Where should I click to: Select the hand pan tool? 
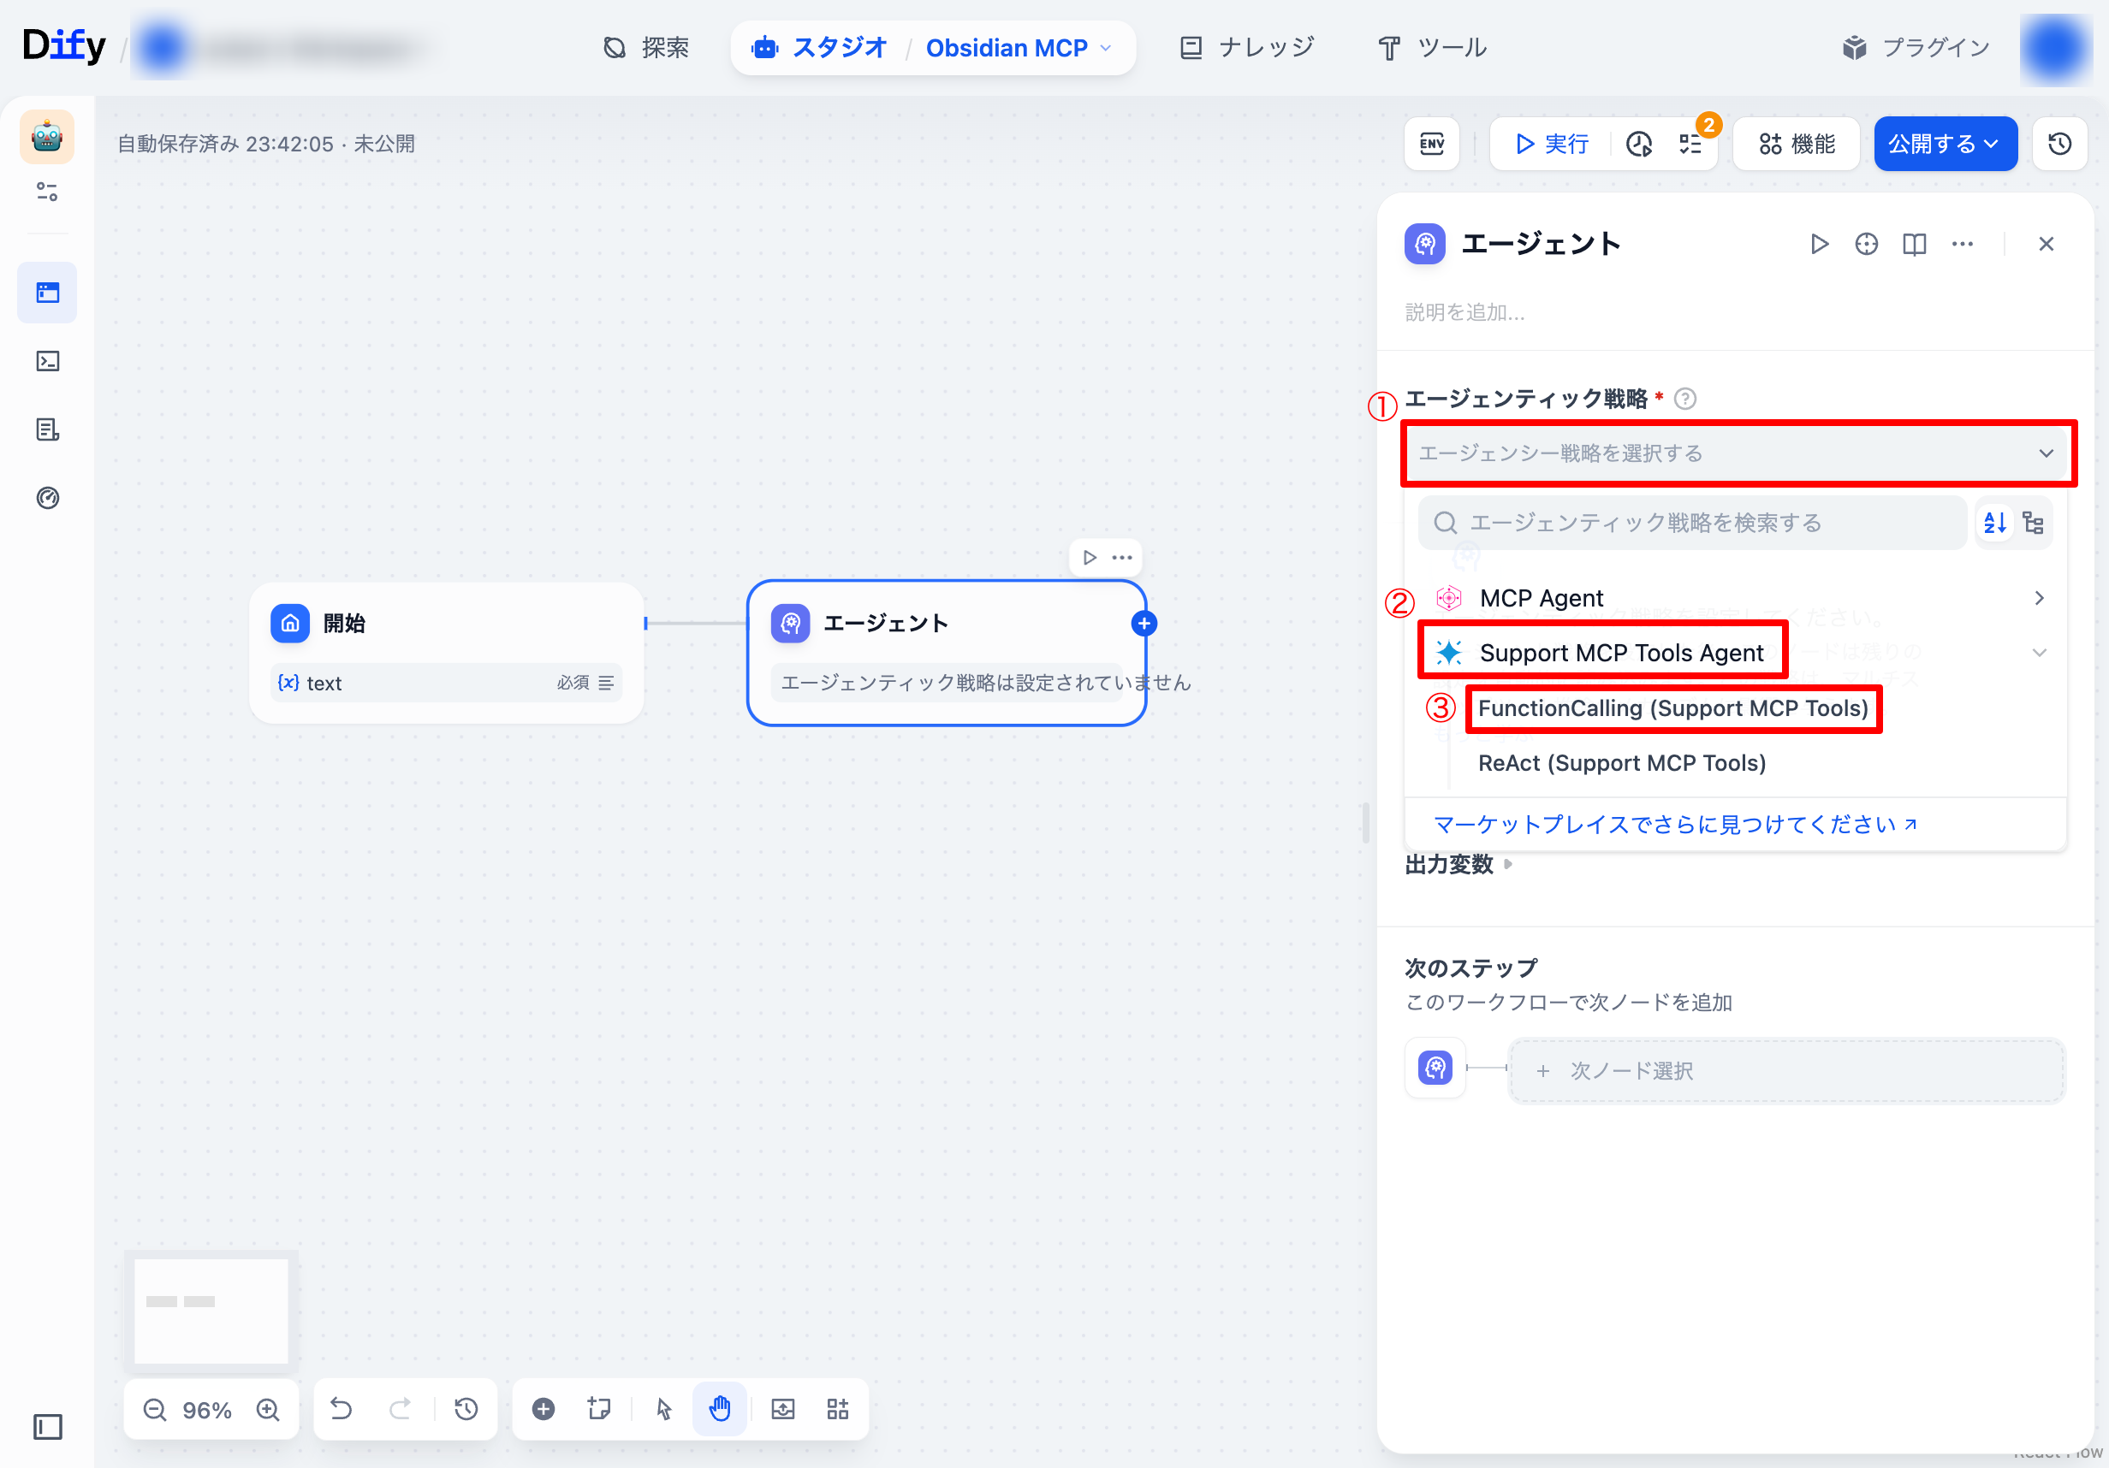719,1408
